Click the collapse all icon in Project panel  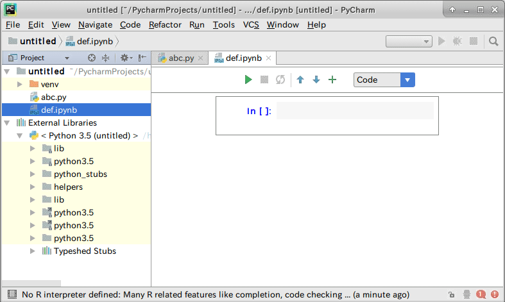[106, 58]
